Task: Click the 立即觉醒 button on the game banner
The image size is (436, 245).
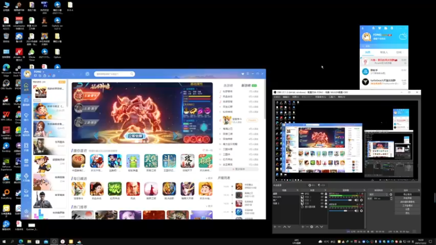Action: tap(135, 136)
